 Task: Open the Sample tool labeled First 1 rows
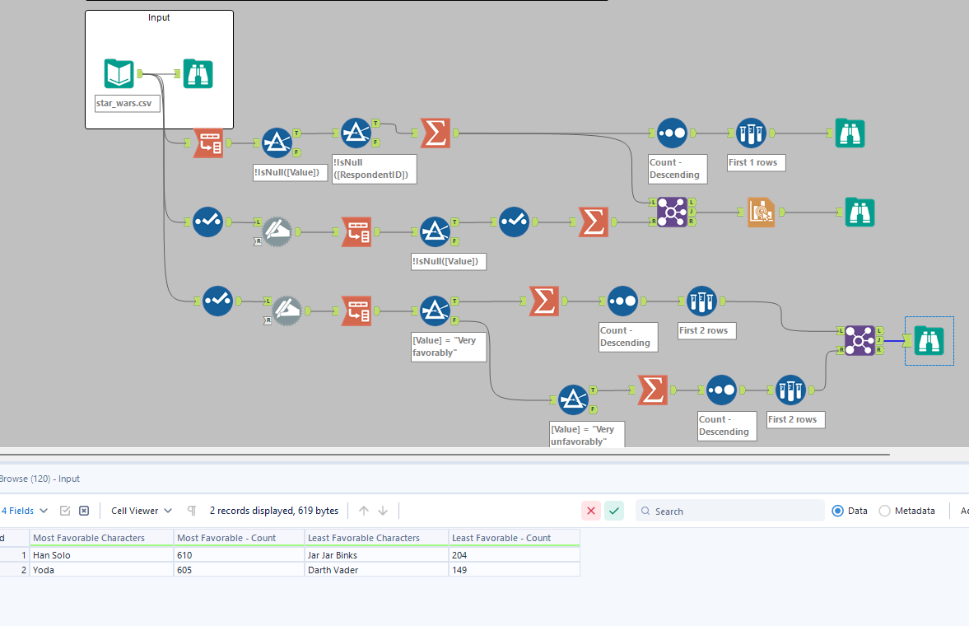coord(752,133)
